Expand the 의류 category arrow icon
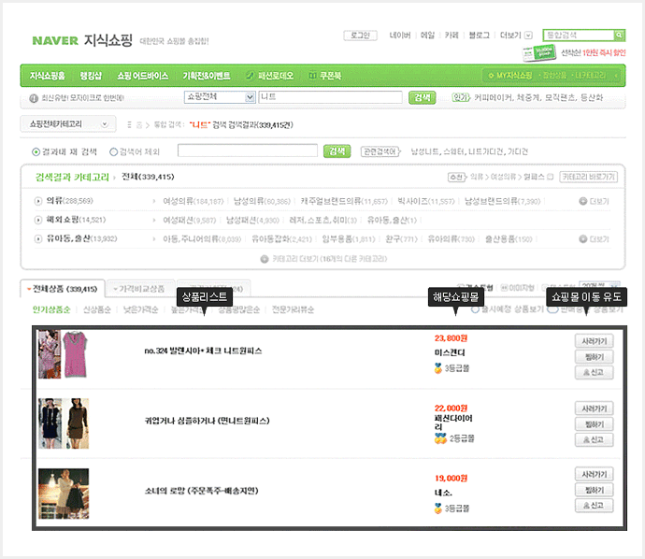Viewport: 645px width, 559px height. click(x=38, y=200)
